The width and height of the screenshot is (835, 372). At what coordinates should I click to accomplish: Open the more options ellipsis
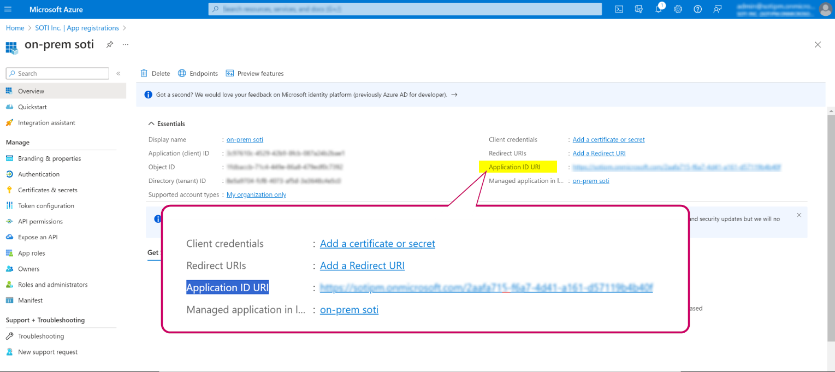tap(126, 45)
